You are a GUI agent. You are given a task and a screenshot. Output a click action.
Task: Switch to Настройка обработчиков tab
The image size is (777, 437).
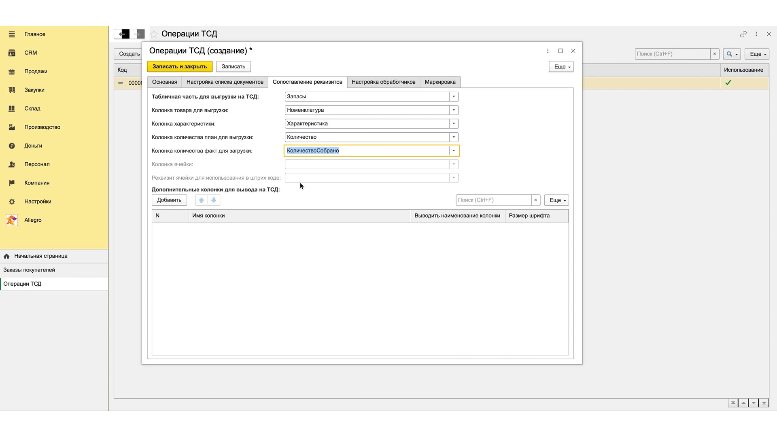tap(383, 82)
